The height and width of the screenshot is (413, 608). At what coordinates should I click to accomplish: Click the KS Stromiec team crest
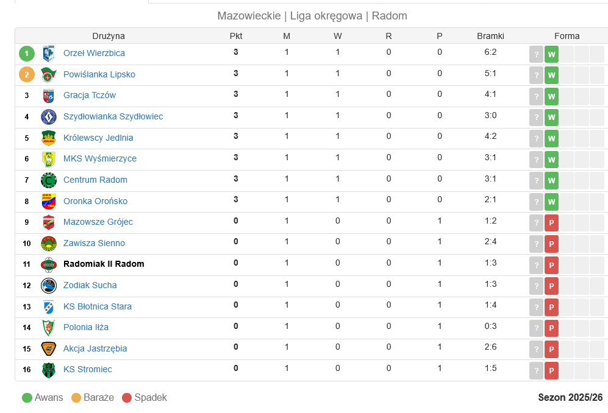pyautogui.click(x=49, y=370)
